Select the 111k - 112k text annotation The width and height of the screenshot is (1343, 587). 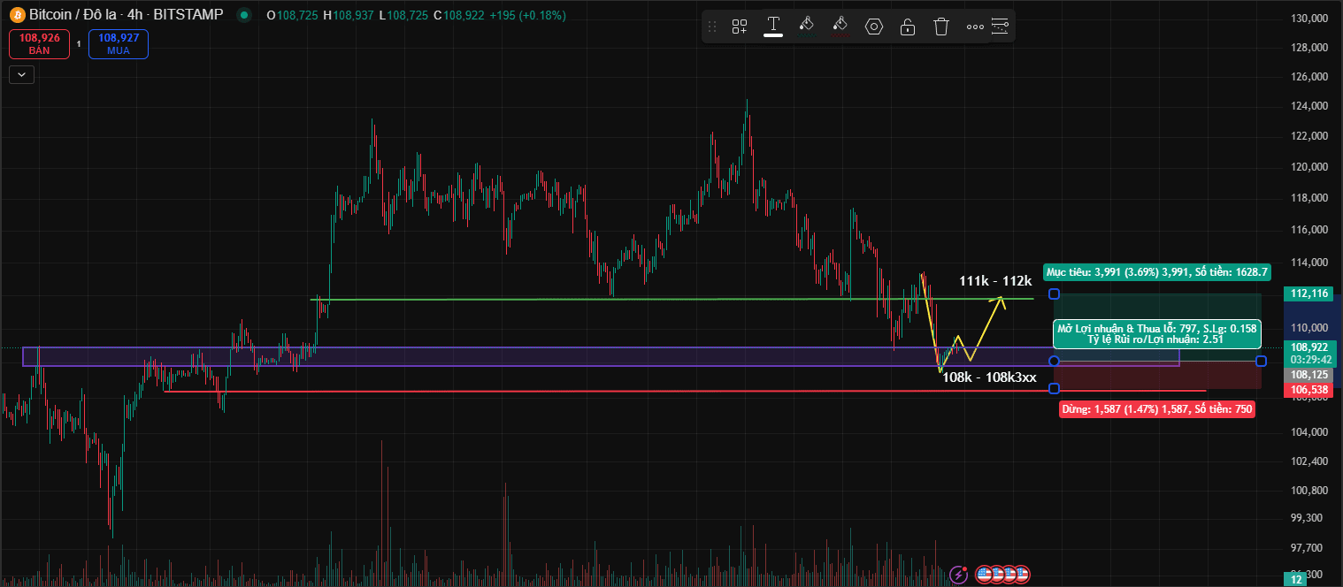pos(995,281)
